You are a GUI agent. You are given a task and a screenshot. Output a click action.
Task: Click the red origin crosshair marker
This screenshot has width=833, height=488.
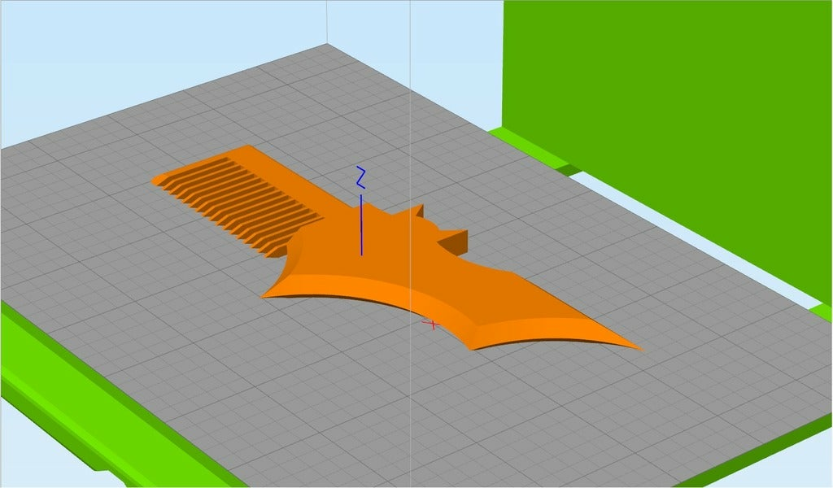click(x=432, y=324)
